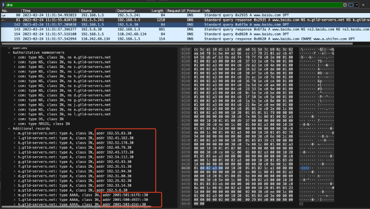Open the recent filters dropdown arrow
Viewport: 370px width, 209px height.
(357, 5)
